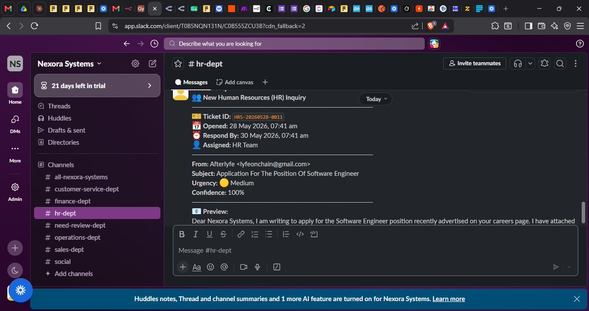Open the social channel
The height and width of the screenshot is (311, 589).
97,262
